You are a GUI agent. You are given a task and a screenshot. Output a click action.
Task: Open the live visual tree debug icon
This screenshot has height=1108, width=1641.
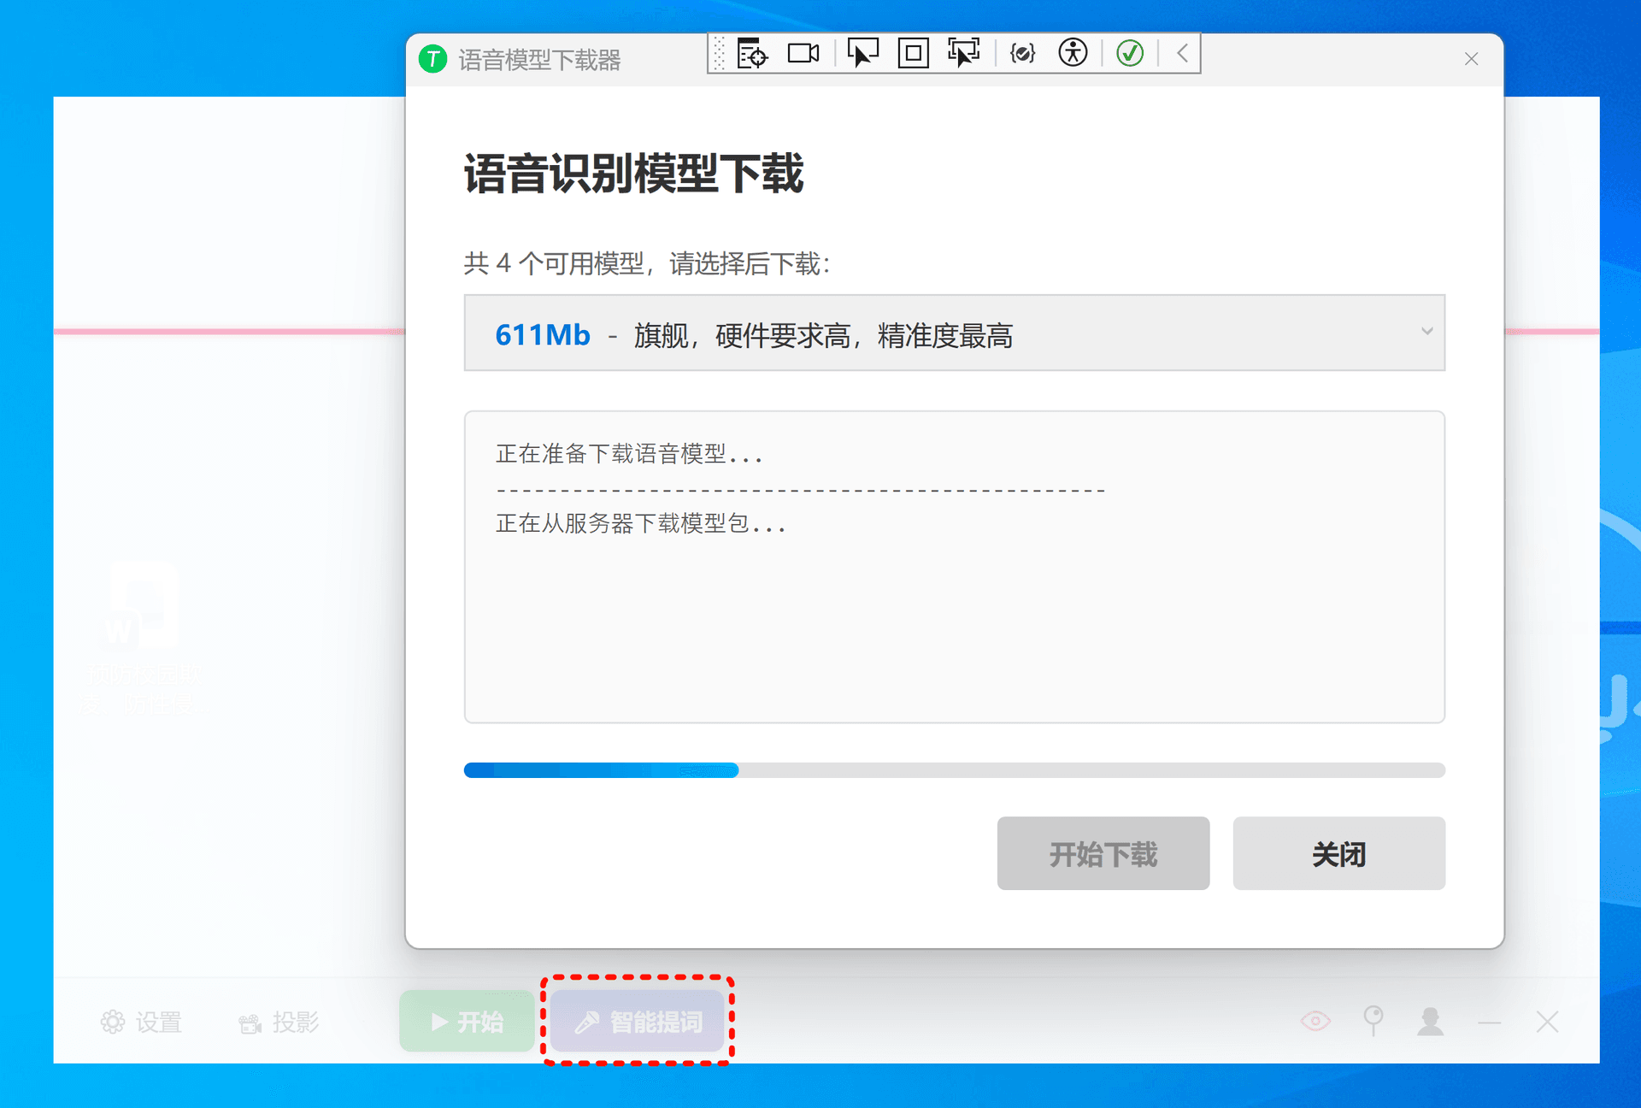pos(752,54)
